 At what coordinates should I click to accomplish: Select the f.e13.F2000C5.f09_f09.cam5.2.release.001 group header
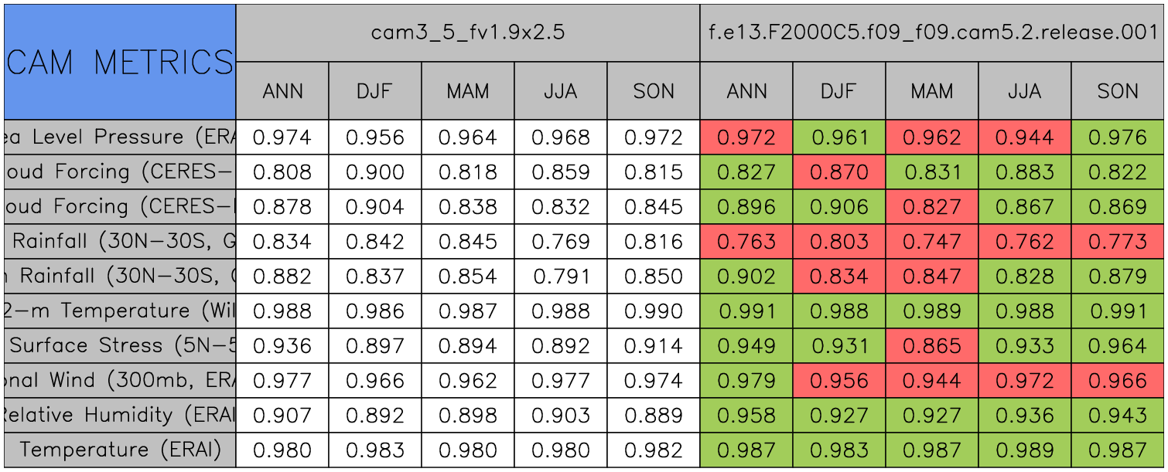[931, 32]
